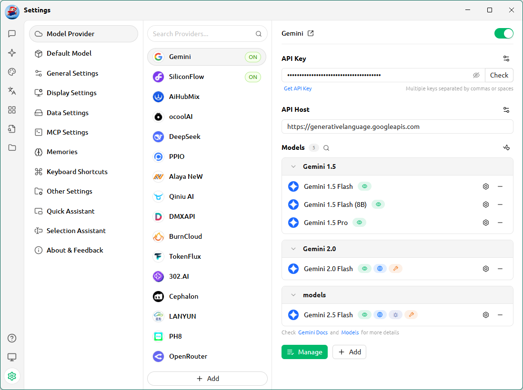
Task: Click the user avatar in title bar
Action: (12, 11)
